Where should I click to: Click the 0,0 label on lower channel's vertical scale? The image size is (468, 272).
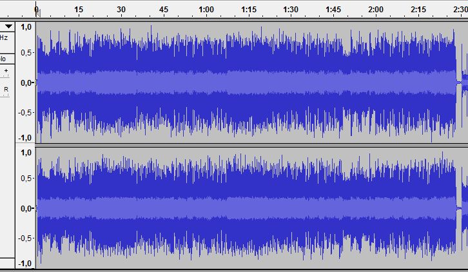point(26,208)
